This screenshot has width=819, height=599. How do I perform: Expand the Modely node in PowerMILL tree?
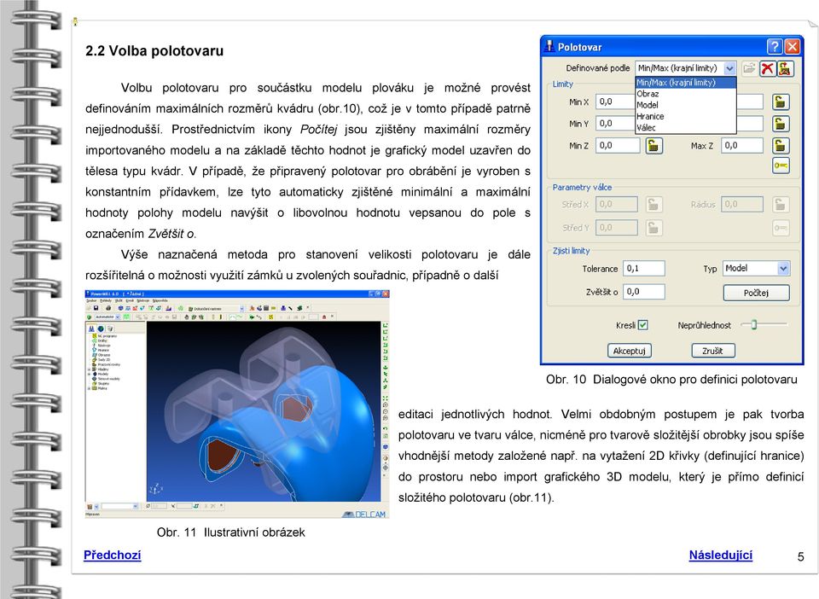coord(90,374)
